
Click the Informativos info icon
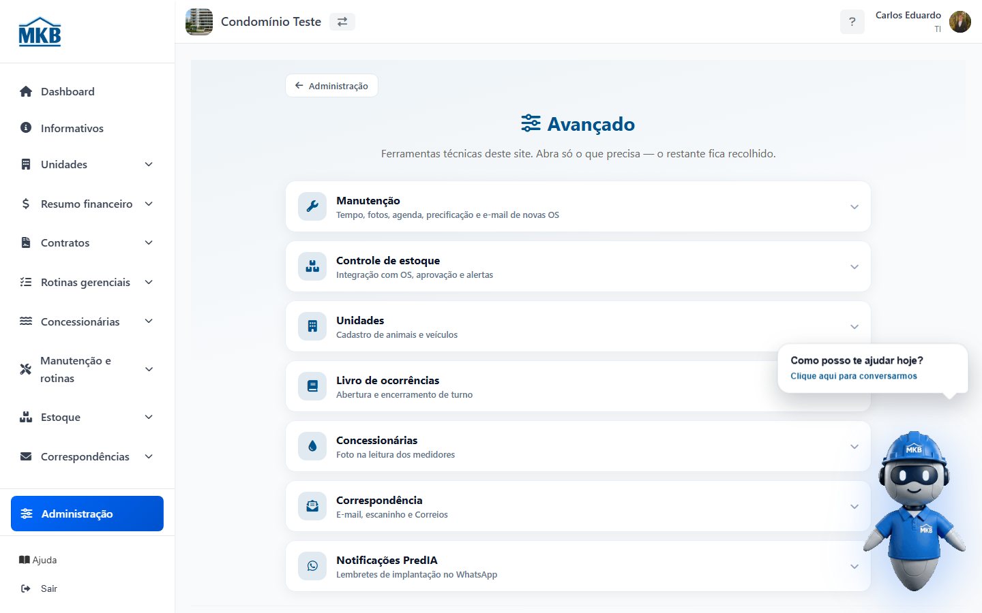tap(26, 127)
